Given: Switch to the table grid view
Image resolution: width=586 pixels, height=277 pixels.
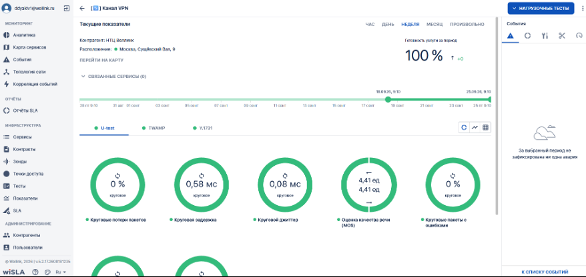Looking at the screenshot, I should [x=485, y=127].
